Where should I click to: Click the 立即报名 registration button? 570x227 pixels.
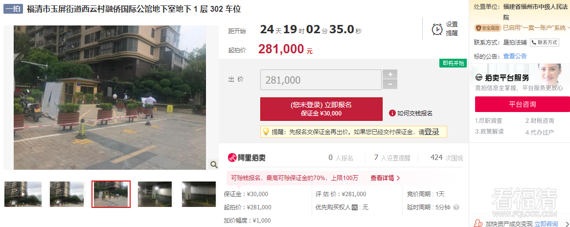click(x=321, y=109)
